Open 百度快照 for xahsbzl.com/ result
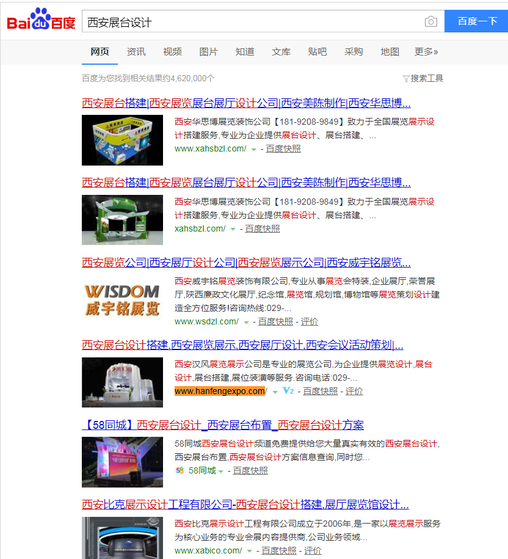Screen dimensions: 508x559 point(263,228)
